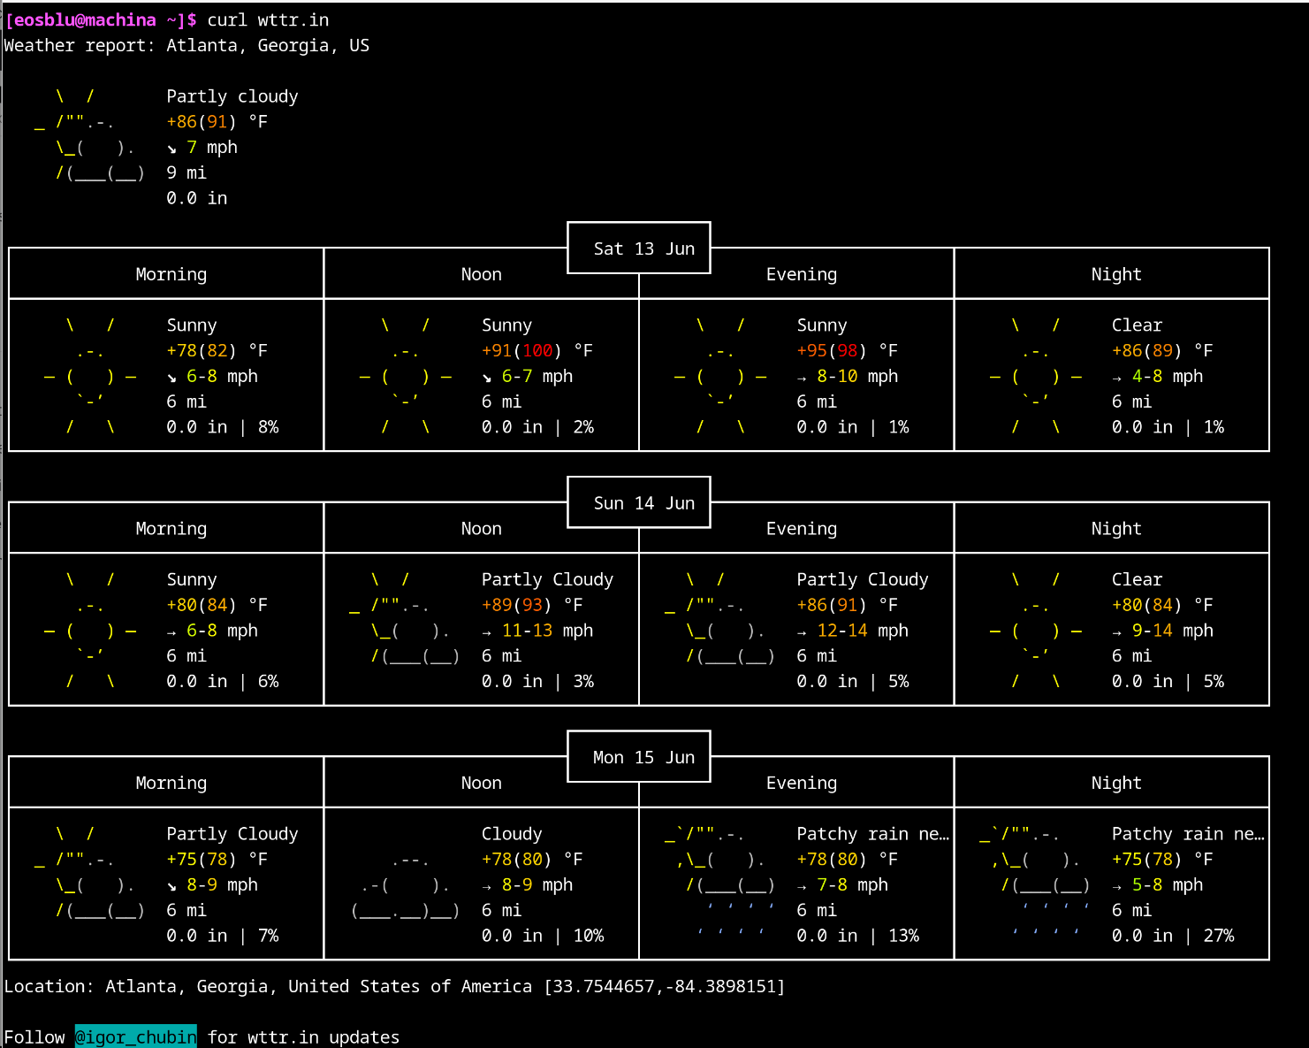The image size is (1309, 1048).
Task: Click the 27% precipitation chance Monday night
Action: (1218, 936)
